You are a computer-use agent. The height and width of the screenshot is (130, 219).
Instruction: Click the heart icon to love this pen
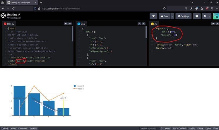coord(153,16)
